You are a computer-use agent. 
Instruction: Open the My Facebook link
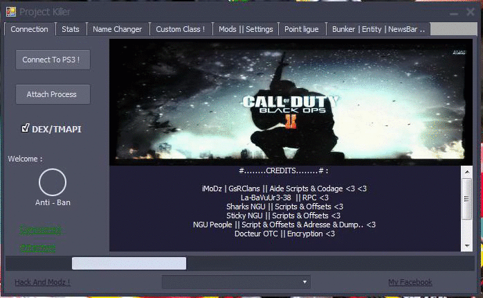[410, 282]
